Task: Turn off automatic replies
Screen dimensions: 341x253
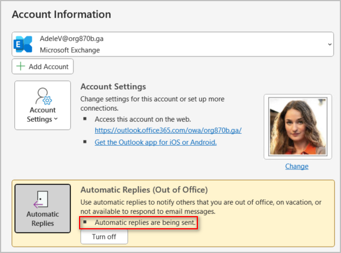Action: tap(104, 237)
